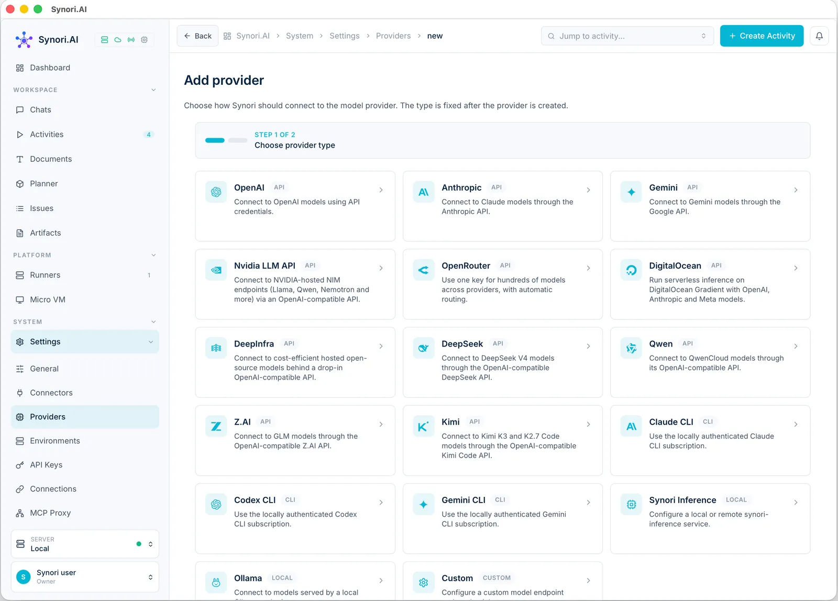
Task: Click the Gemini sparkle logo icon
Action: [x=631, y=192]
